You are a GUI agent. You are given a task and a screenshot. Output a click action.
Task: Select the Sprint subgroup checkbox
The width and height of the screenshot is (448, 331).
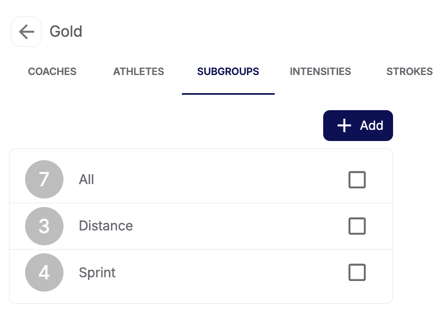coord(357,272)
